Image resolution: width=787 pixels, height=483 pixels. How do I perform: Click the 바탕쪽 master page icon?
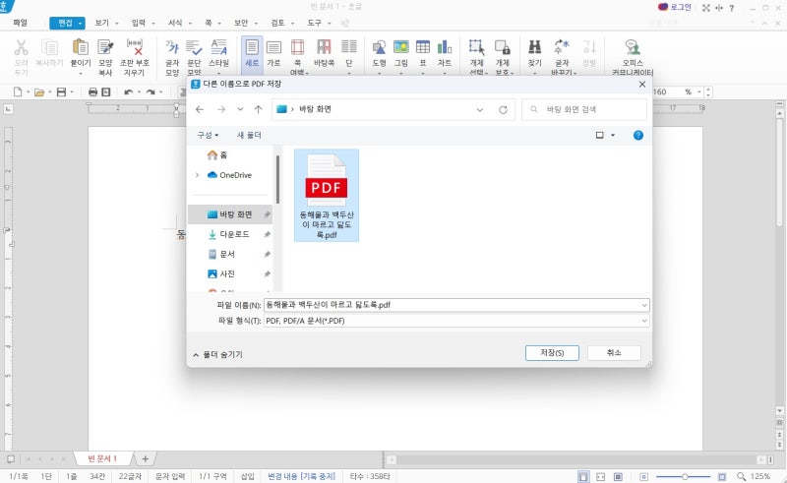324,47
